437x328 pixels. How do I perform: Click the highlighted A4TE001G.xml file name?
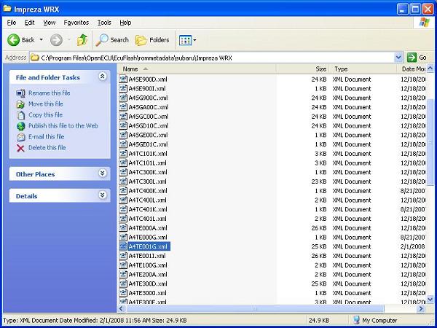point(148,246)
